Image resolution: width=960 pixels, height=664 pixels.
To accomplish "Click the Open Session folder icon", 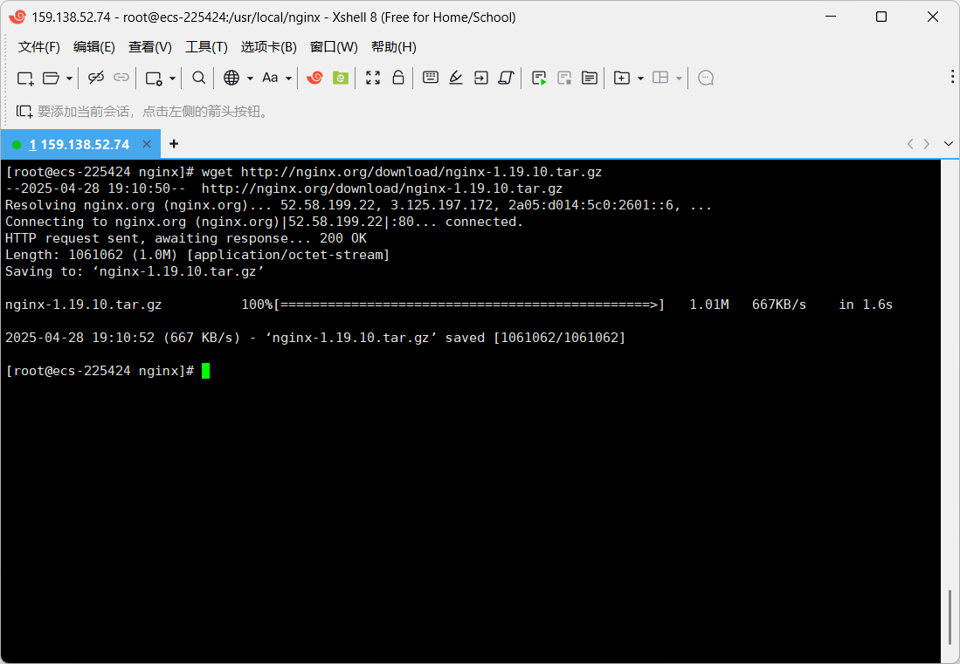I will coord(51,78).
